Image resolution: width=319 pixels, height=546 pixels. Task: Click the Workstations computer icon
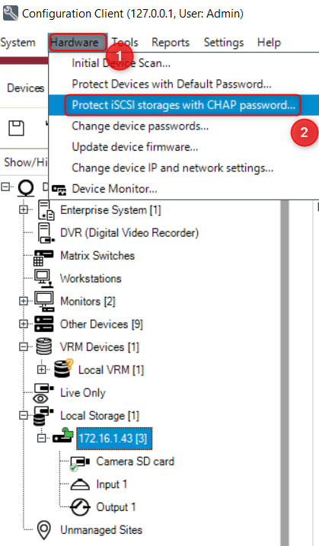[43, 279]
